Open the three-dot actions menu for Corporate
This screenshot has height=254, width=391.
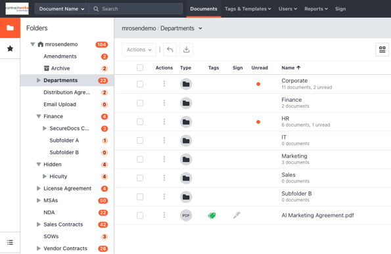click(x=164, y=84)
